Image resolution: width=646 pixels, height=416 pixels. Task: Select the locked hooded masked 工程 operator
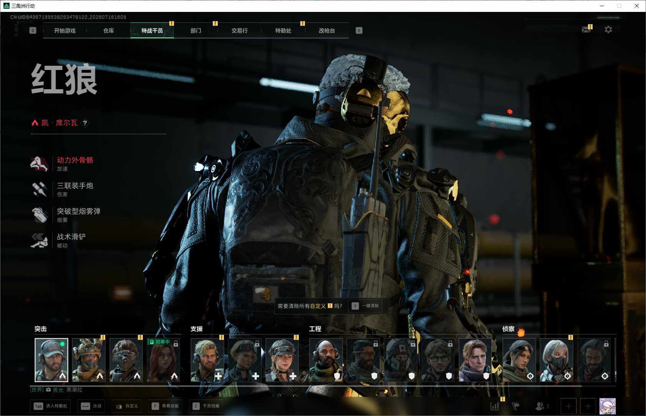pyautogui.click(x=401, y=360)
